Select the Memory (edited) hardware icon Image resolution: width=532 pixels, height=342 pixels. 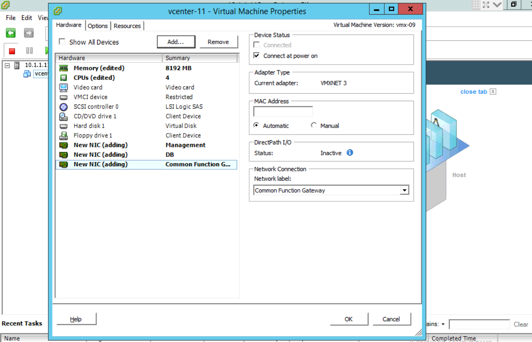coord(64,68)
